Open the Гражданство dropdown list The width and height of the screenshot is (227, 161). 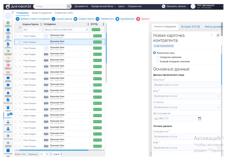(187, 136)
